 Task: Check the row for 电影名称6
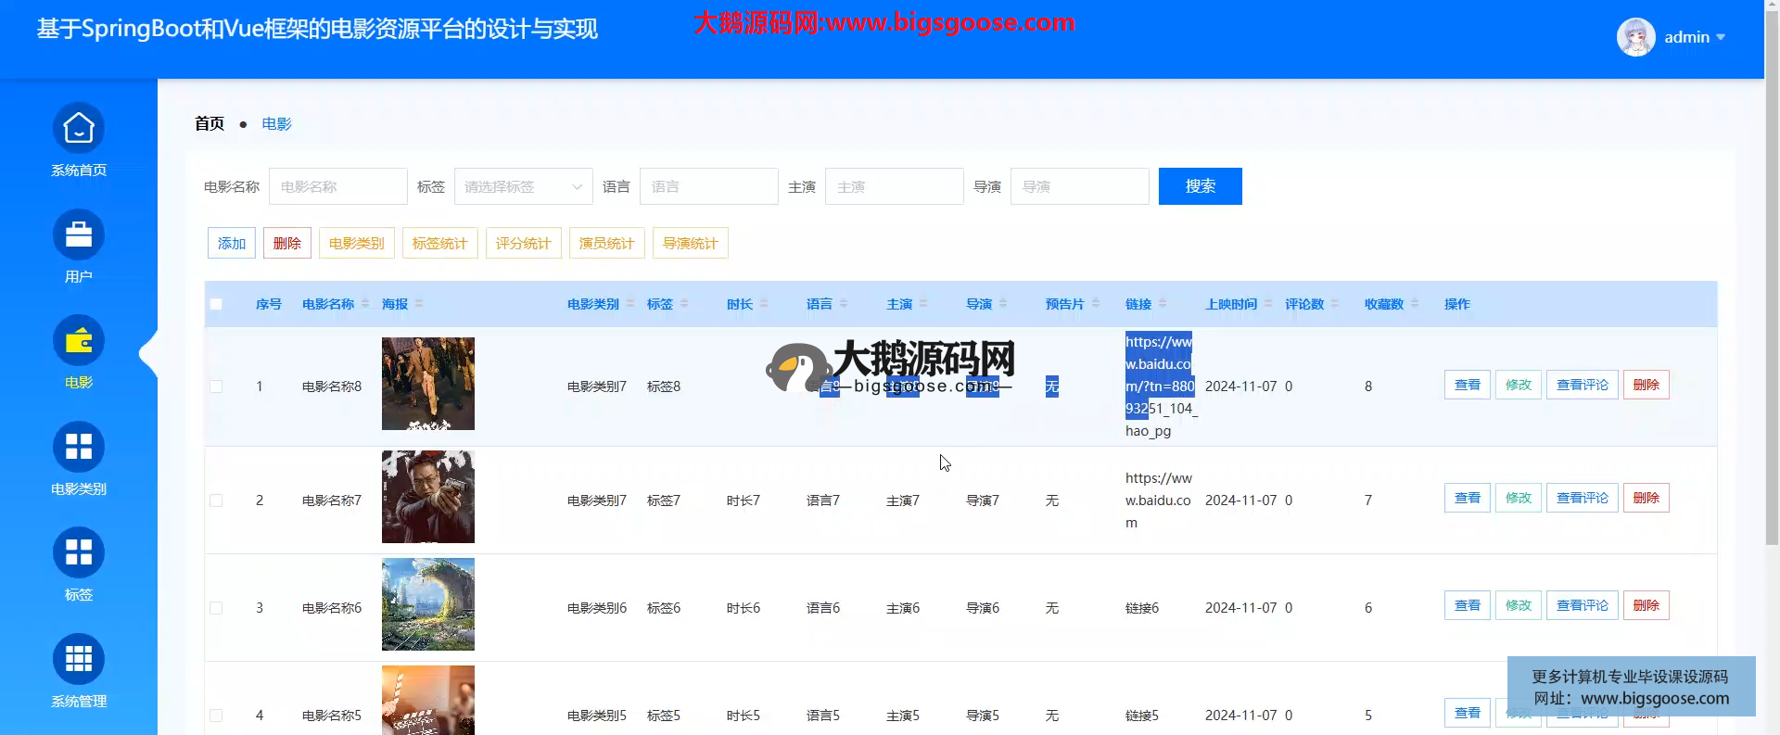pos(216,608)
